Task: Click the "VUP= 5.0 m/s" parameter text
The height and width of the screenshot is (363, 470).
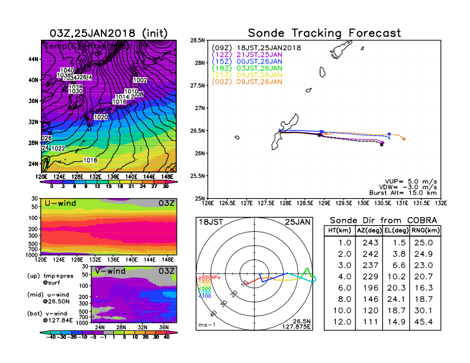Action: pos(411,181)
